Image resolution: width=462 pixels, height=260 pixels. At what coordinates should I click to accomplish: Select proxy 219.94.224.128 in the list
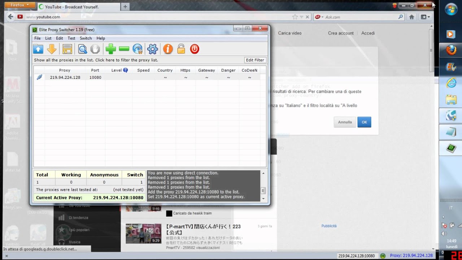(65, 77)
